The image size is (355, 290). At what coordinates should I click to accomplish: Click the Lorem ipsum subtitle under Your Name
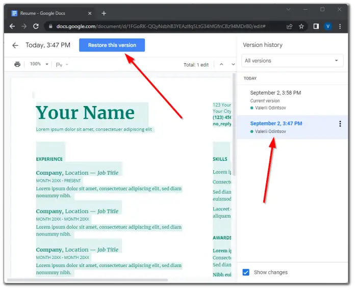pos(94,129)
